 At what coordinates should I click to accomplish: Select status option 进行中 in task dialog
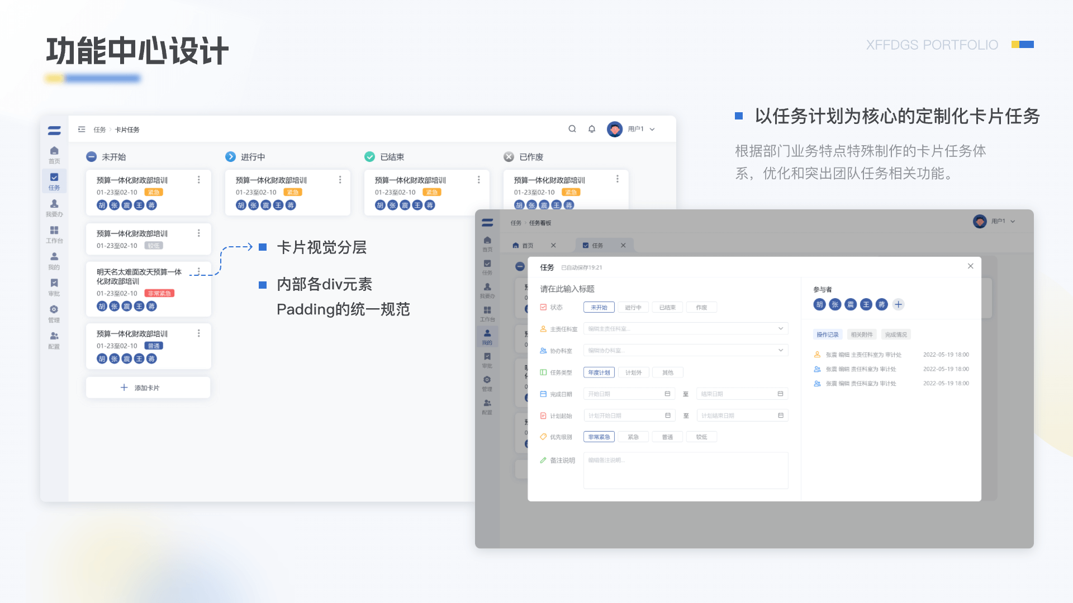[x=633, y=307]
